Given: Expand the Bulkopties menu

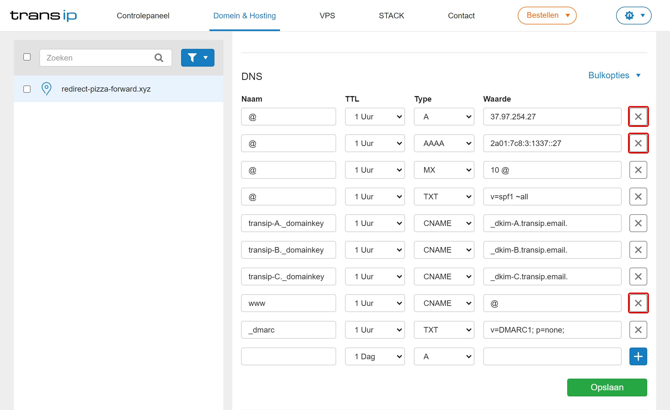Looking at the screenshot, I should pyautogui.click(x=614, y=75).
